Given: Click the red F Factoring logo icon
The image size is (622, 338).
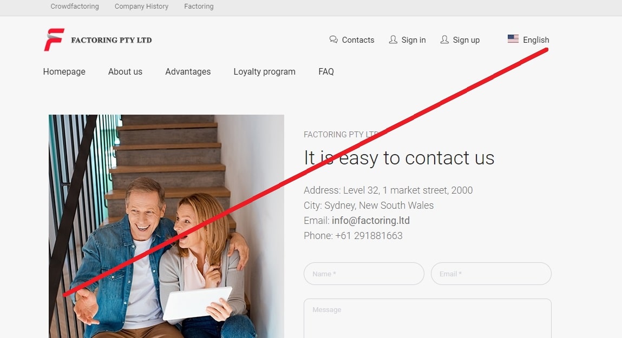Looking at the screenshot, I should point(54,39).
